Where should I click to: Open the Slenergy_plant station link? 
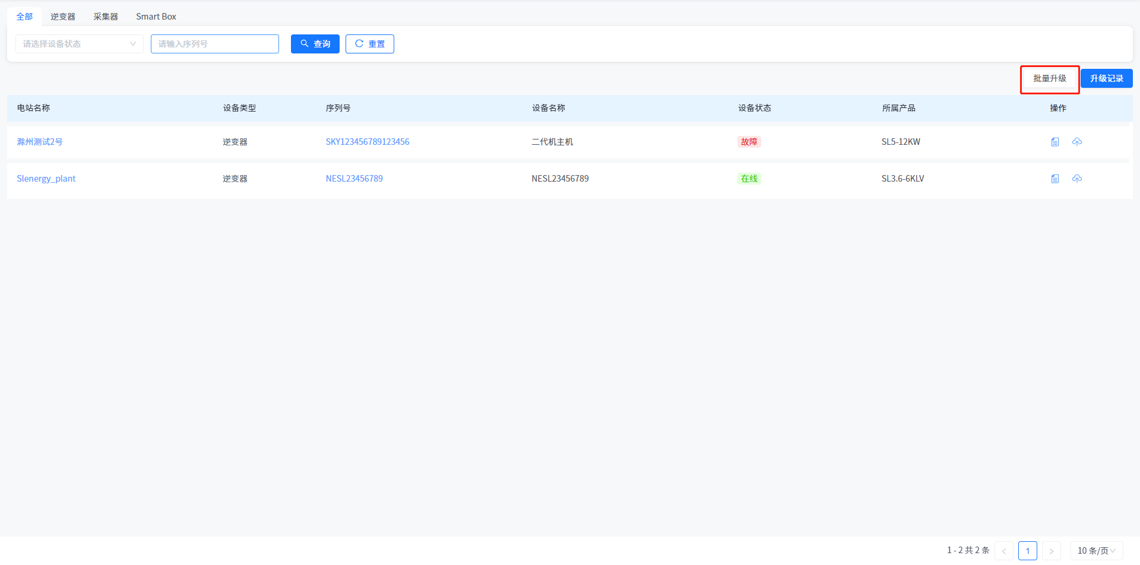[46, 179]
